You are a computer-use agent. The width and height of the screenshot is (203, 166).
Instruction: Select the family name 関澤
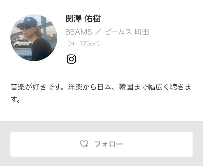click(x=73, y=19)
